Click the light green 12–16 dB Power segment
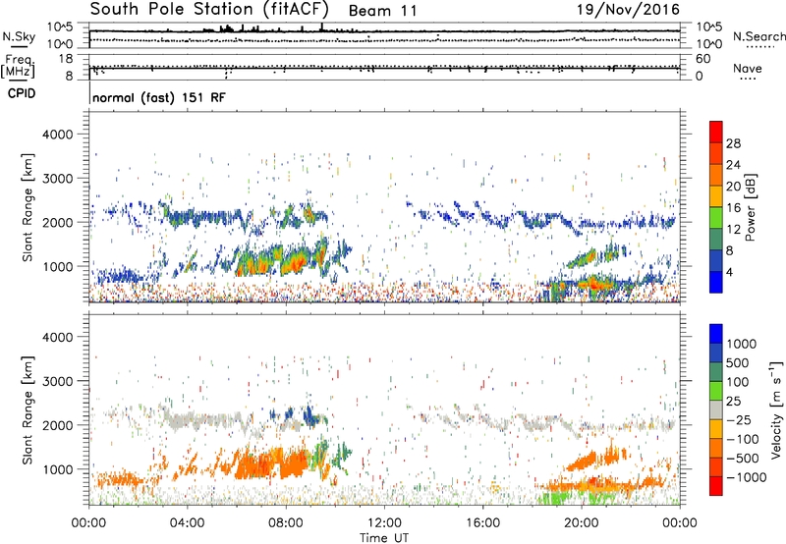Image resolution: width=786 pixels, height=544 pixels. click(716, 218)
